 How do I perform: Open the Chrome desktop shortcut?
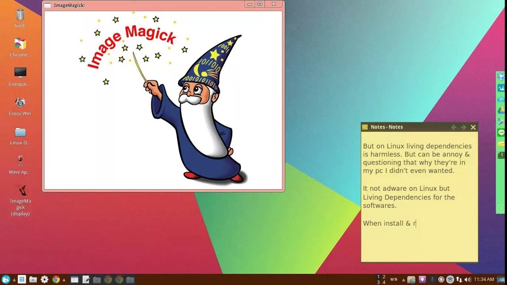tap(20, 47)
